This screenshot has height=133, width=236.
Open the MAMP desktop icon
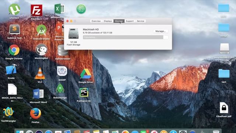click(62, 71)
